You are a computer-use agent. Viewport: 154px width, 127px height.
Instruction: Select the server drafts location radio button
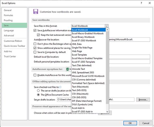38,91
